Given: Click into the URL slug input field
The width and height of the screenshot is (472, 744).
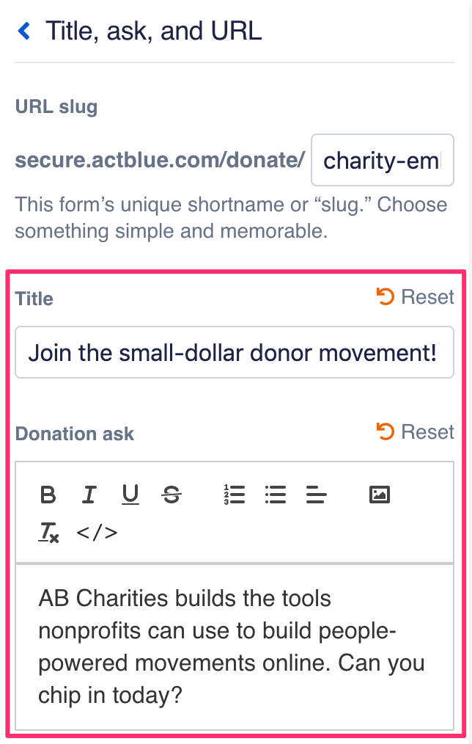Looking at the screenshot, I should coord(382,160).
